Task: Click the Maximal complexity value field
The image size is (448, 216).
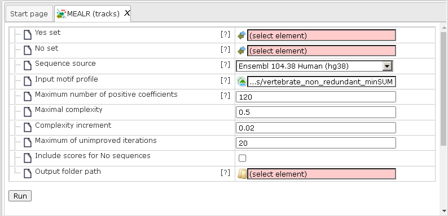Action: pyautogui.click(x=316, y=112)
